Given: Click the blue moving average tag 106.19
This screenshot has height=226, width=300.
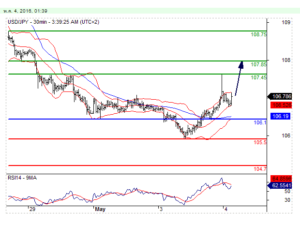Looking at the screenshot, I should 281,116.
